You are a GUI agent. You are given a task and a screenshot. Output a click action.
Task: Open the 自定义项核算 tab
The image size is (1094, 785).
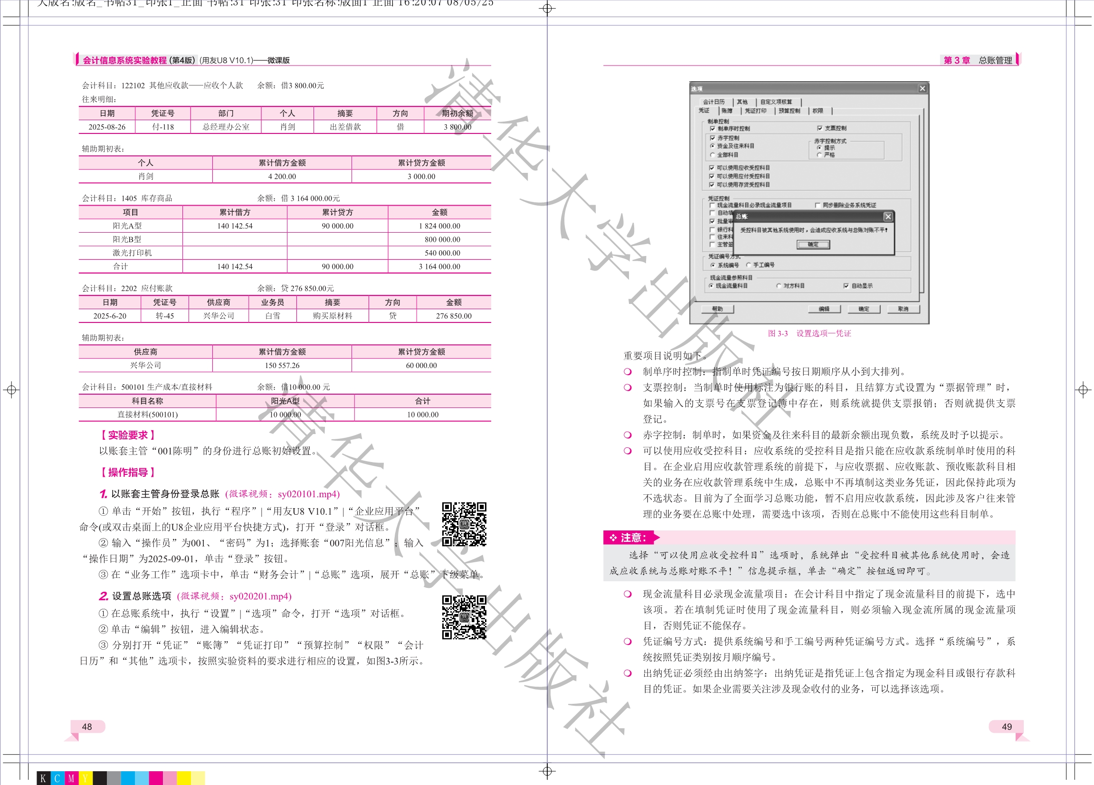(776, 102)
